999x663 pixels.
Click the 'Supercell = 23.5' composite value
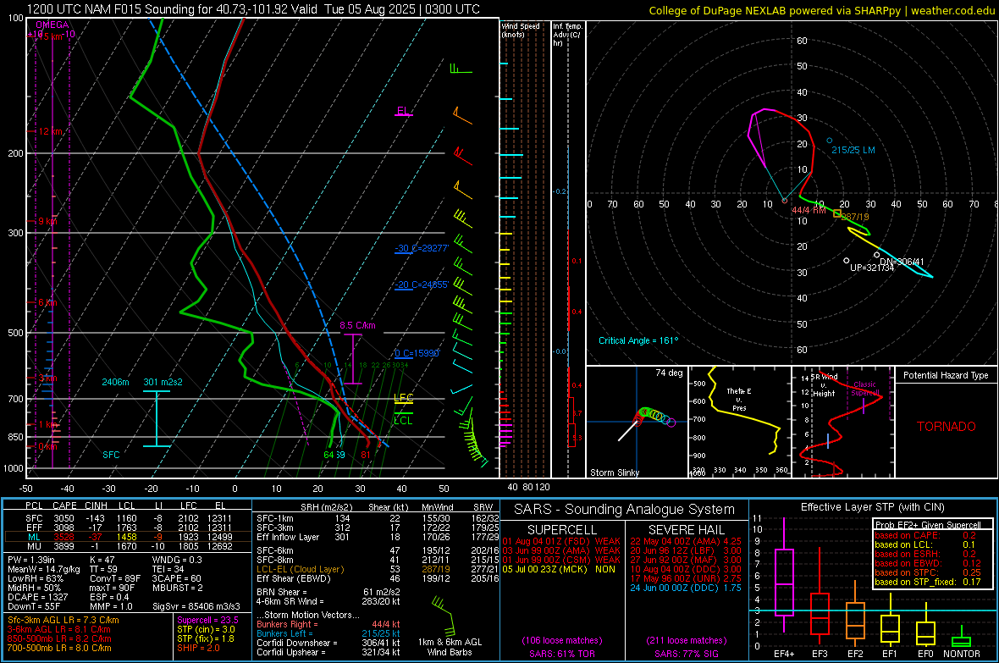pos(207,621)
